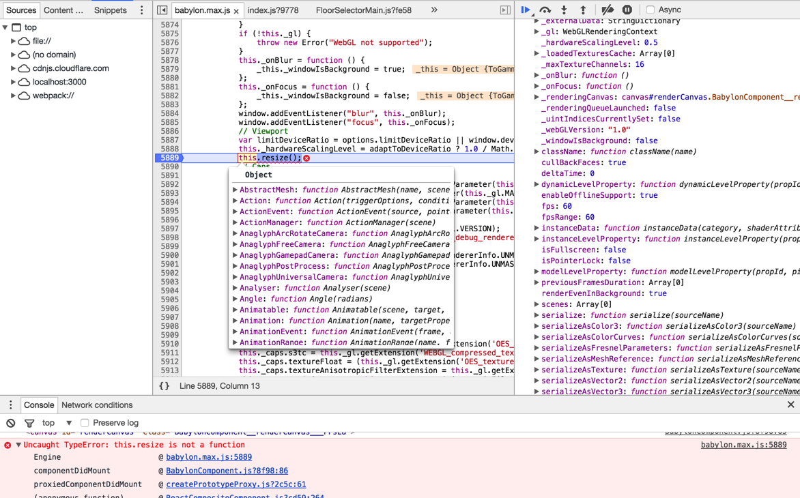This screenshot has height=498, width=800.
Task: Expand the scenes Array[0] property
Action: point(537,304)
